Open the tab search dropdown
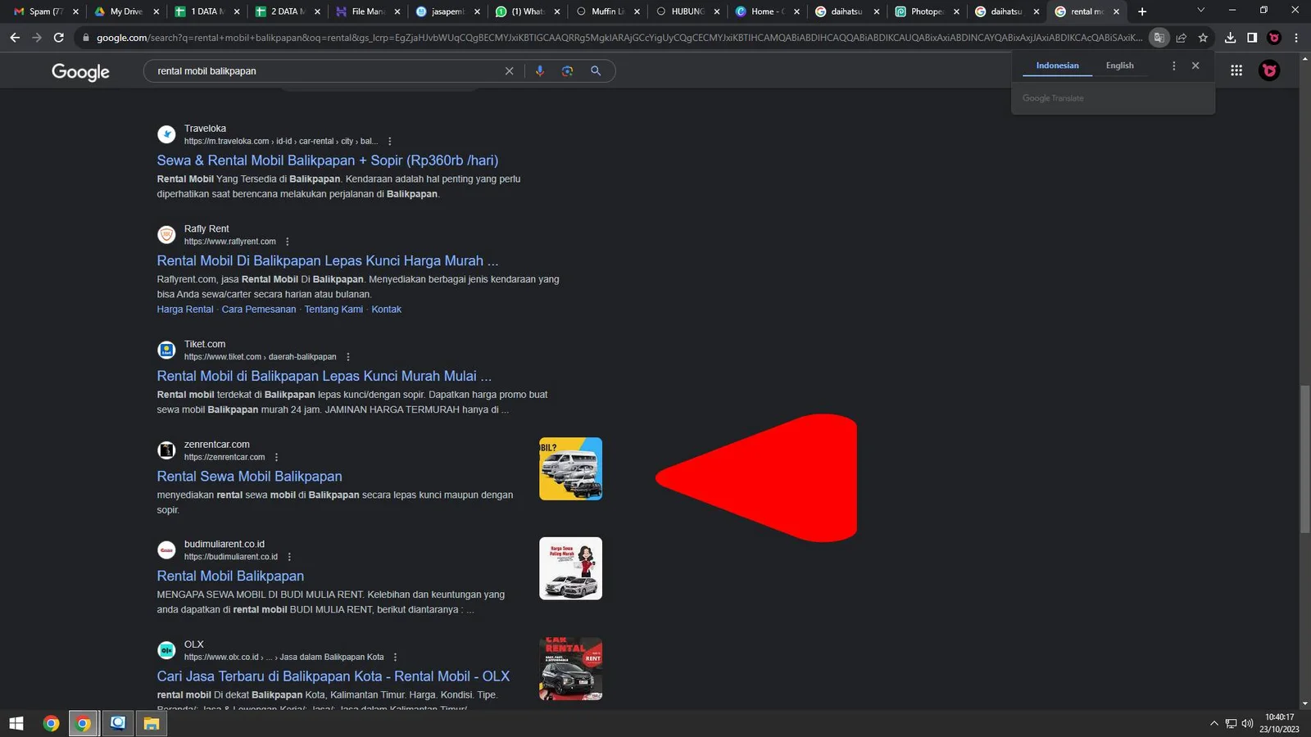Viewport: 1311px width, 737px height. coord(1200,11)
